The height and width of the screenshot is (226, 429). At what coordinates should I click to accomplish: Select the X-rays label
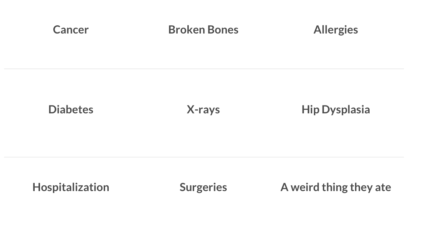(x=203, y=109)
